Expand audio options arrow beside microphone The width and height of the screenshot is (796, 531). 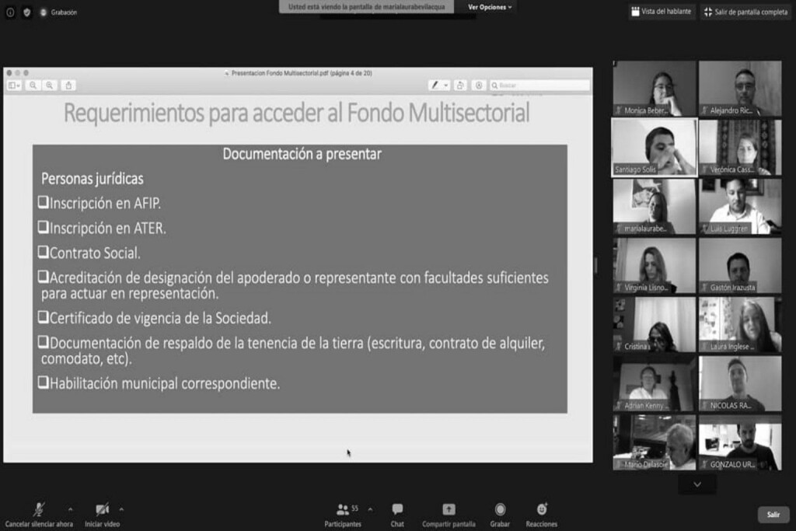click(x=70, y=509)
